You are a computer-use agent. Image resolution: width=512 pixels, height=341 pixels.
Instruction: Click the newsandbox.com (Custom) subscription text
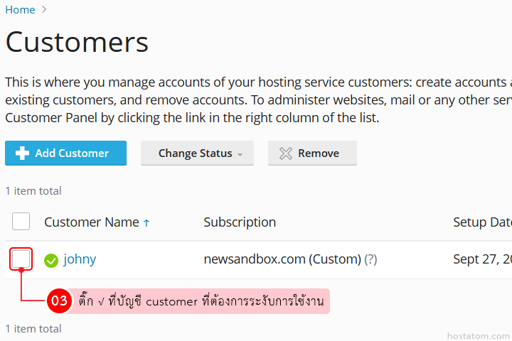pyautogui.click(x=282, y=259)
